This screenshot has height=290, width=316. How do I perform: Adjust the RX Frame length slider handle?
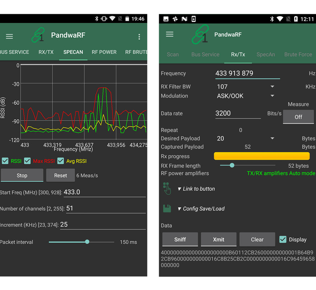232,165
